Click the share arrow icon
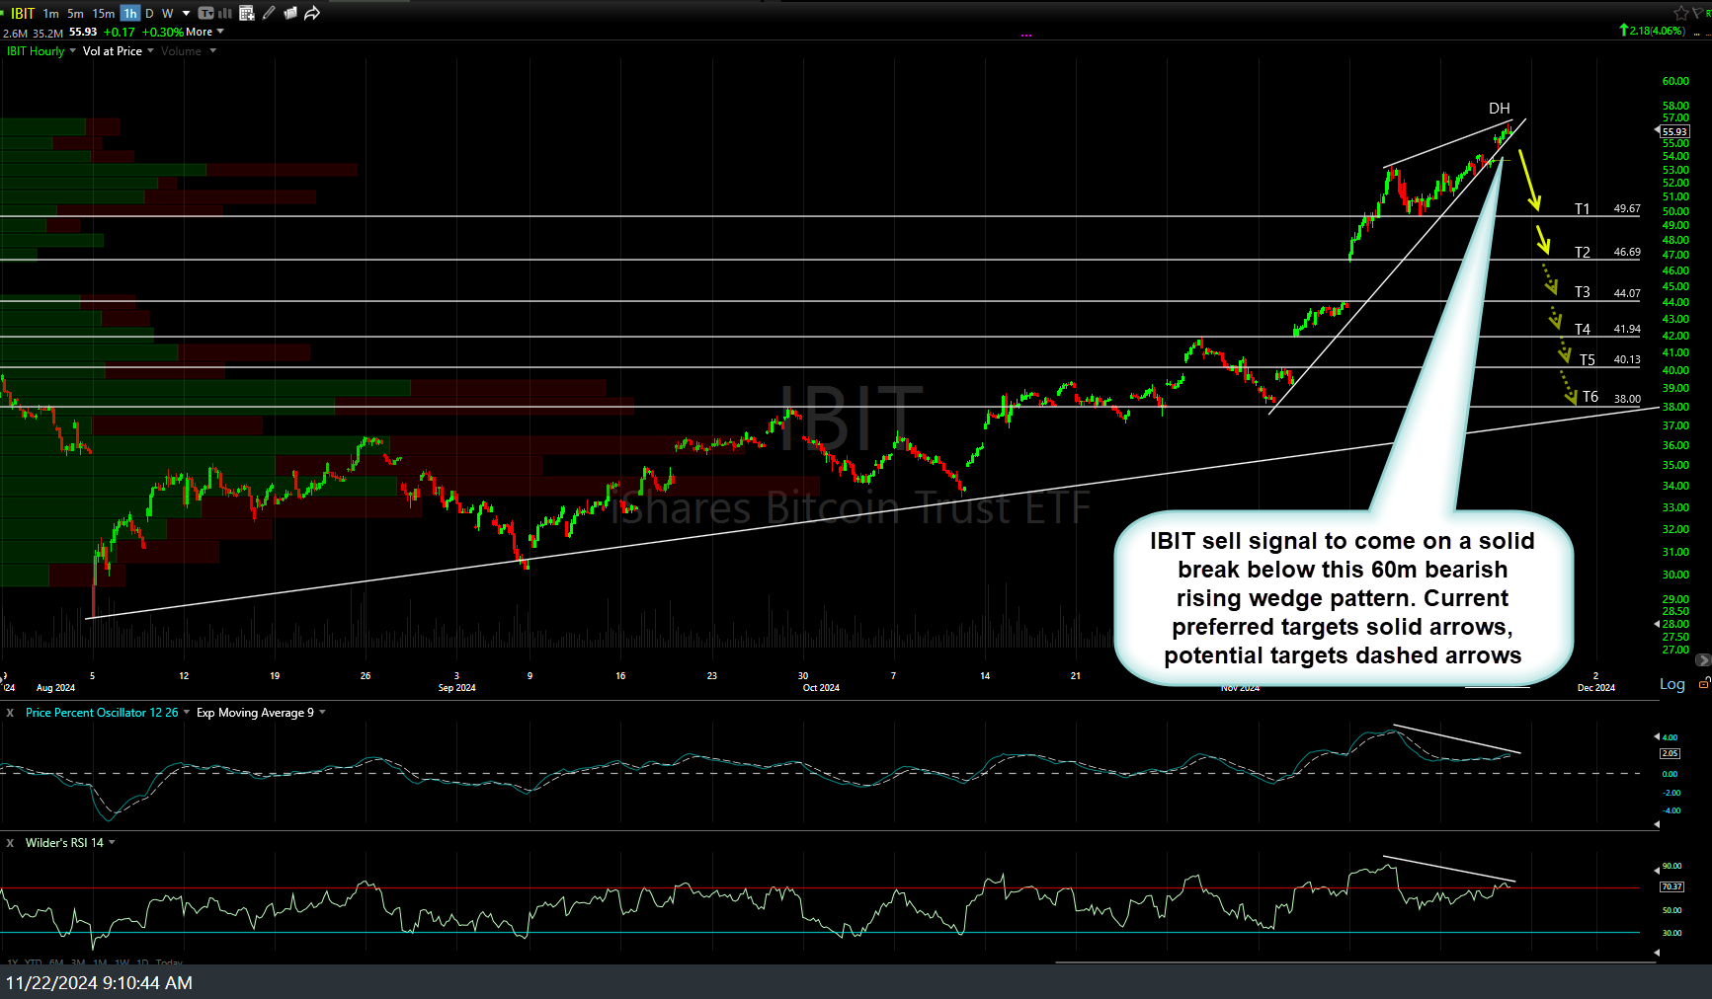Image resolution: width=1712 pixels, height=999 pixels. click(x=312, y=13)
